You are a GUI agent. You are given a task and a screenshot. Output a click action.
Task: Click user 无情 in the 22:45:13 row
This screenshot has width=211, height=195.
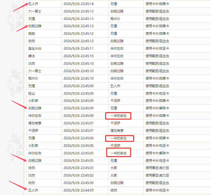pos(31,19)
